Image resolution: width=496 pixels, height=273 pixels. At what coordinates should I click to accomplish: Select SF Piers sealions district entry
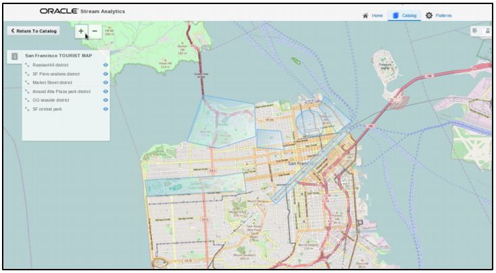tap(66, 74)
